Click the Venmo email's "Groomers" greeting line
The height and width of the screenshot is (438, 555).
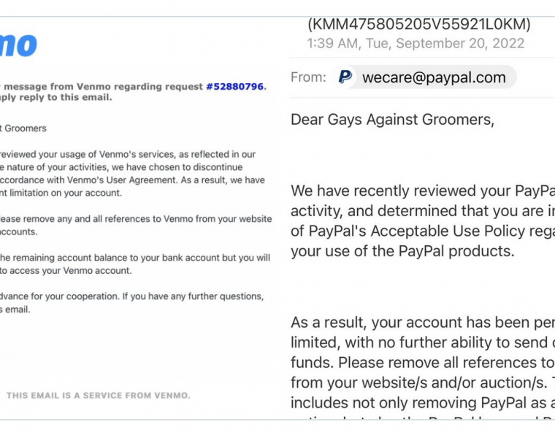coord(23,128)
